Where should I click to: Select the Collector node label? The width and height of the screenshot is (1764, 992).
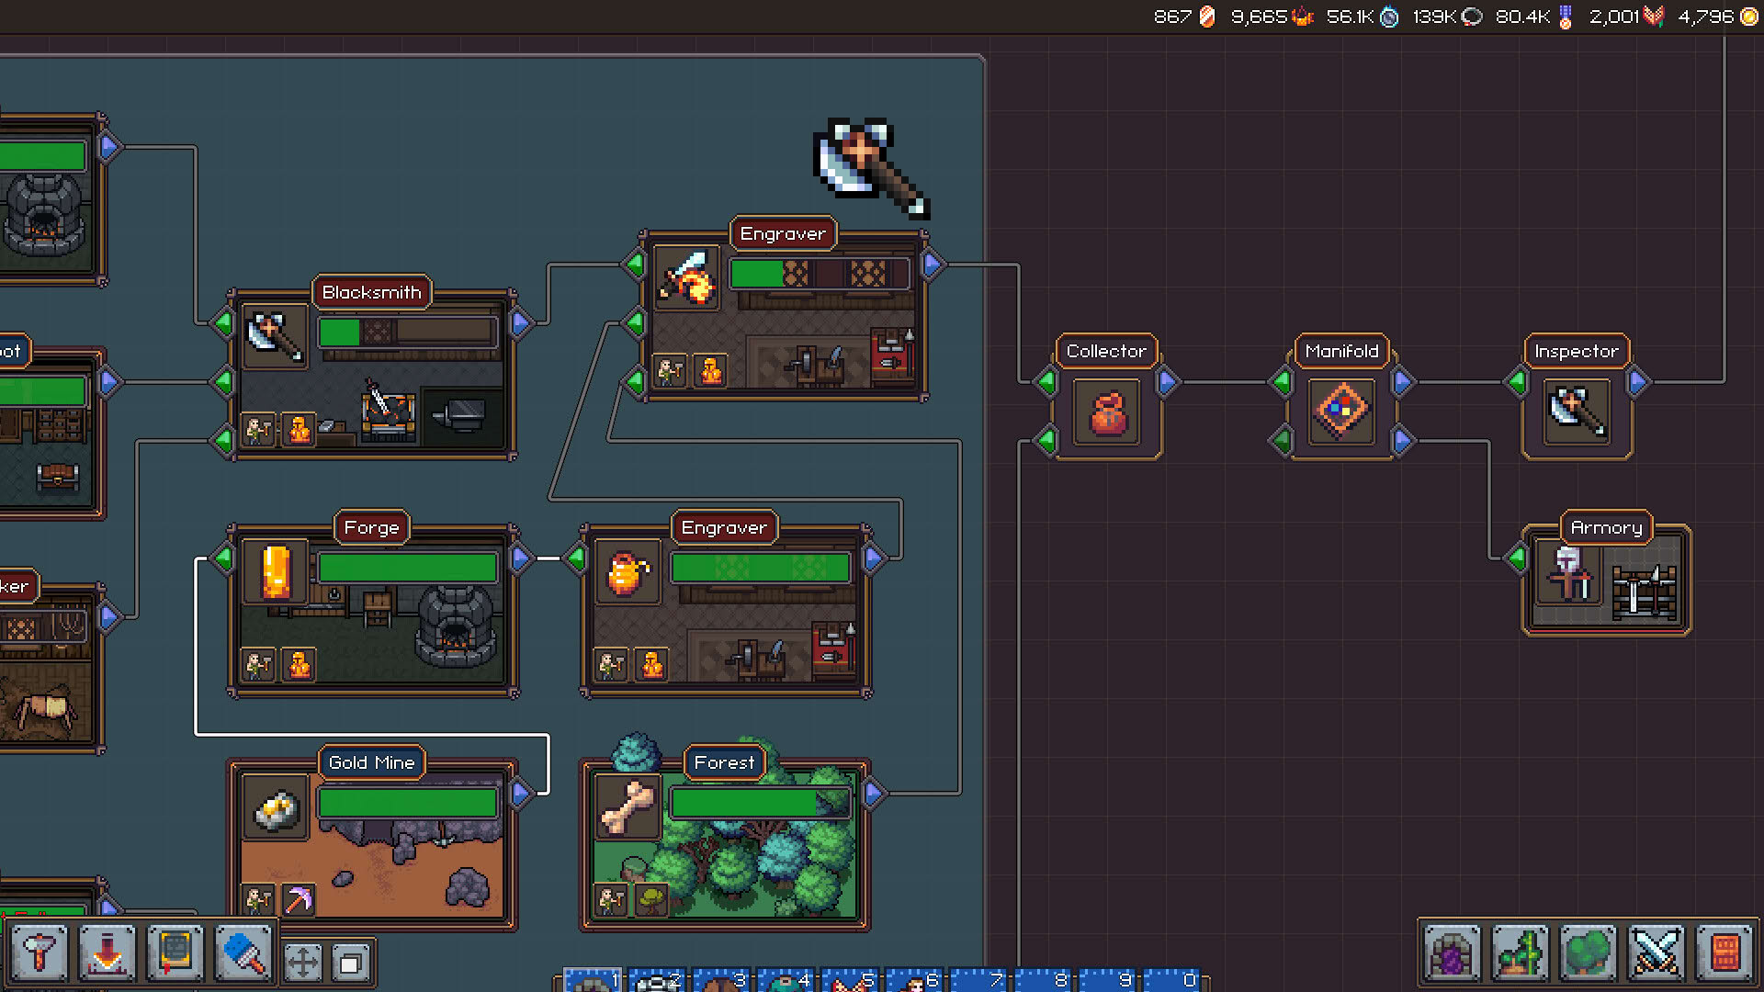tap(1106, 351)
